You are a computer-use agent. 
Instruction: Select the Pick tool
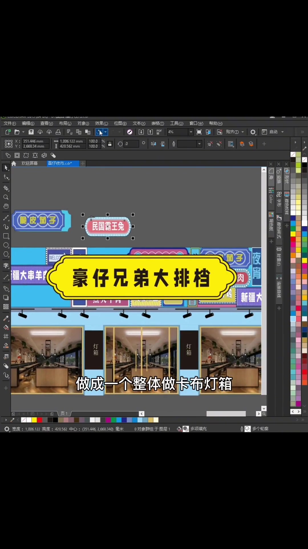(x=6, y=168)
